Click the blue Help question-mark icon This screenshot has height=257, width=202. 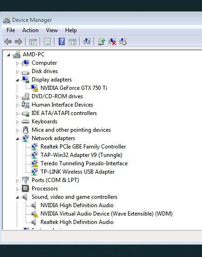tap(61, 41)
